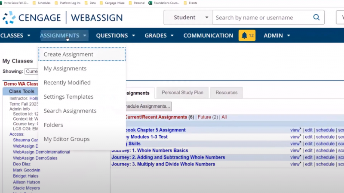Expand the Admin menu dropdown
This screenshot has height=193, width=344.
[x=277, y=35]
